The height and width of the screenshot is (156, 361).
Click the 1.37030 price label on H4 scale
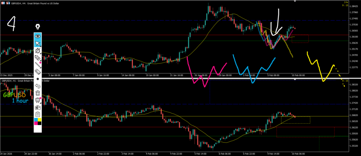tap(353, 25)
